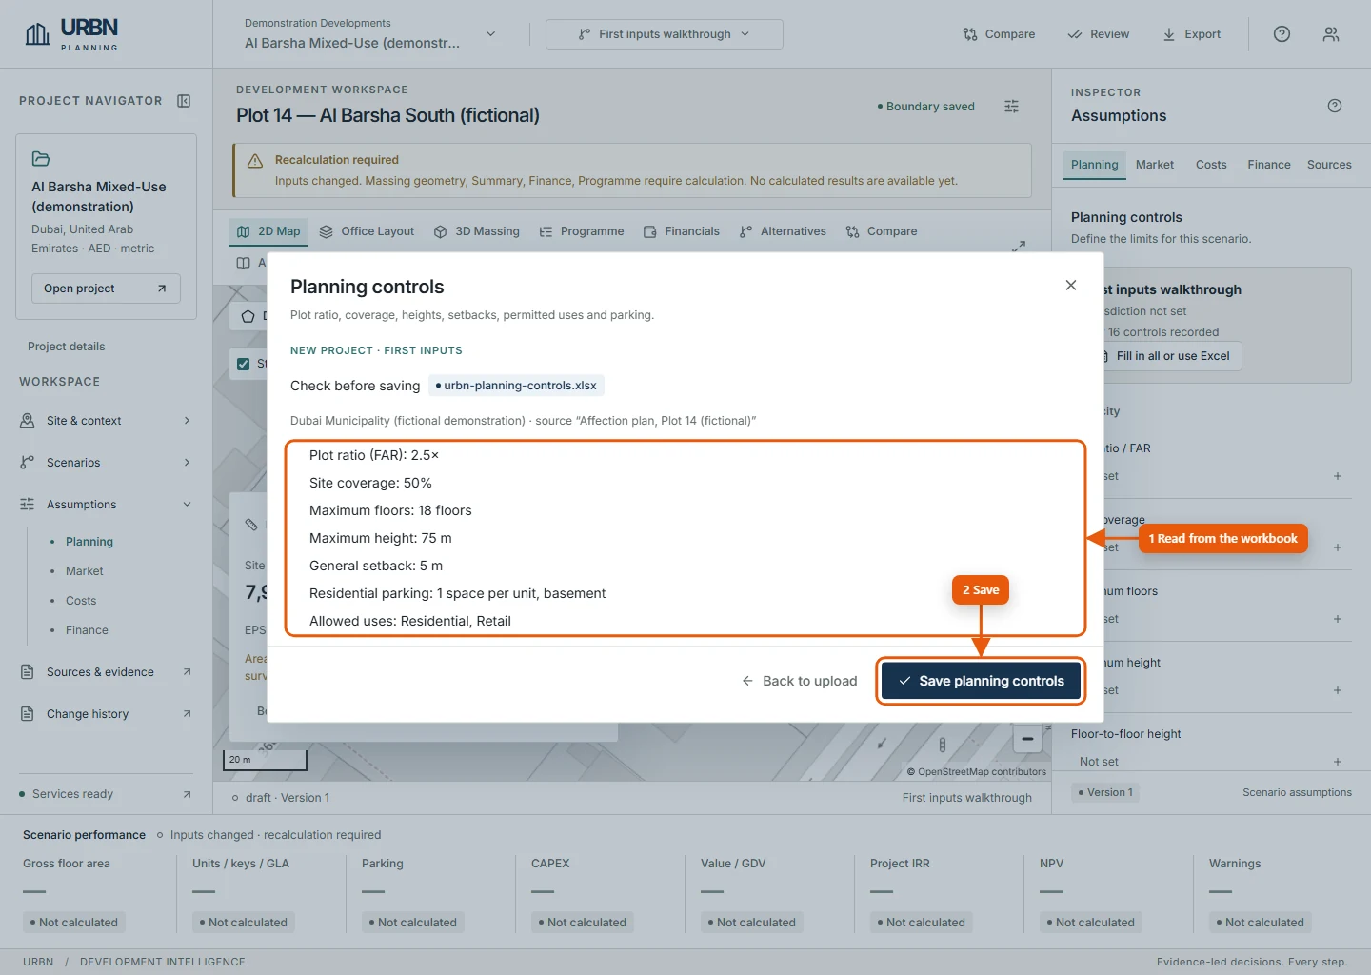Collapse the Project Navigator panel icon
The width and height of the screenshot is (1371, 975).
click(x=185, y=101)
